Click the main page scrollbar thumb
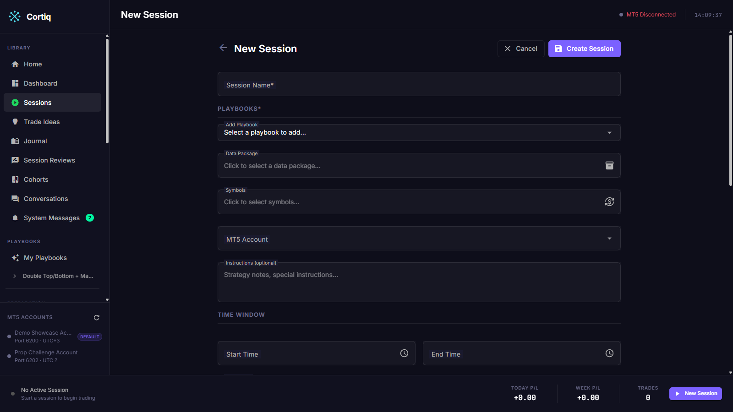The height and width of the screenshot is (412, 733). [x=731, y=110]
